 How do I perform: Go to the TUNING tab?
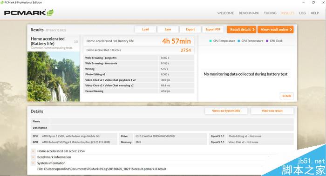coord(270,13)
